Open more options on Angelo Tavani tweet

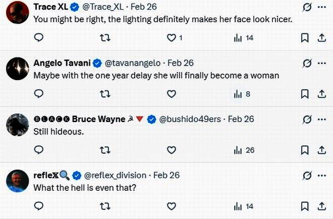(x=321, y=64)
